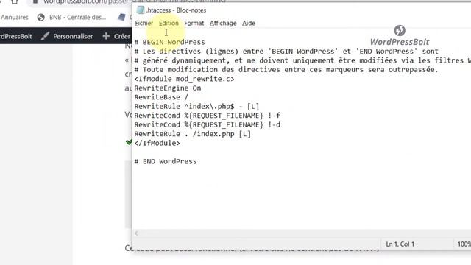Open the Format menu in Bloc-notes
This screenshot has height=265, width=471.
tap(194, 23)
